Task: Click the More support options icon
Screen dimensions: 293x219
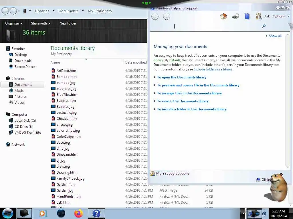Action: (153, 173)
